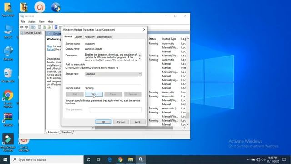Launch Microsoft Edge from the taskbar
291x164 pixels.
(x=110, y=159)
